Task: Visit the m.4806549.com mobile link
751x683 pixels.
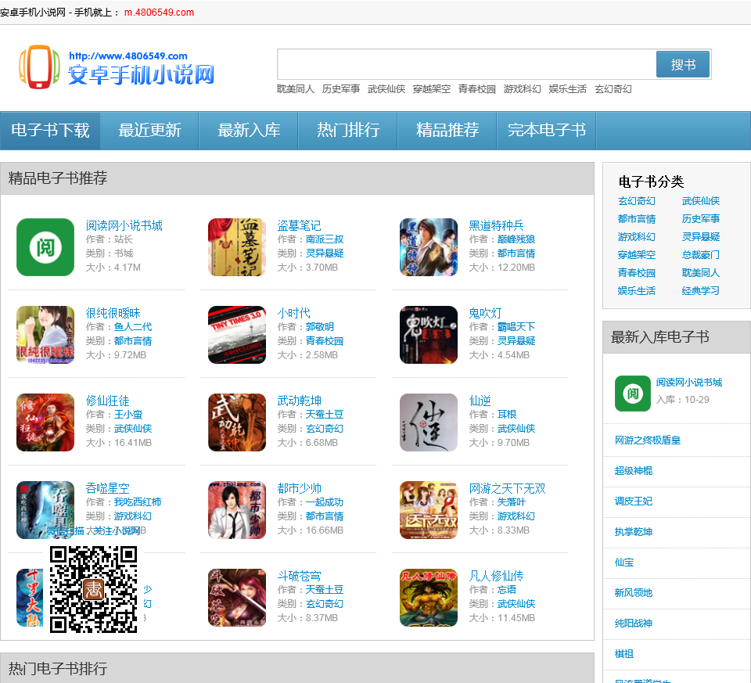Action: click(x=159, y=13)
